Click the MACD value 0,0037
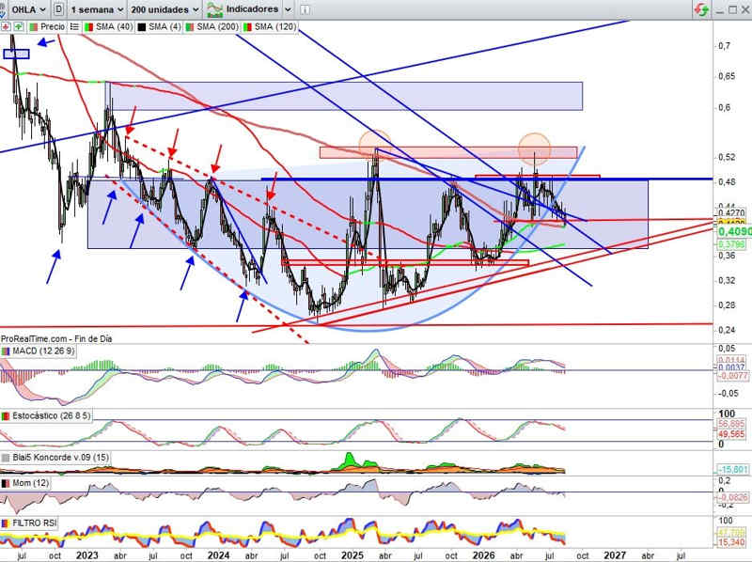The height and width of the screenshot is (562, 752). click(731, 367)
